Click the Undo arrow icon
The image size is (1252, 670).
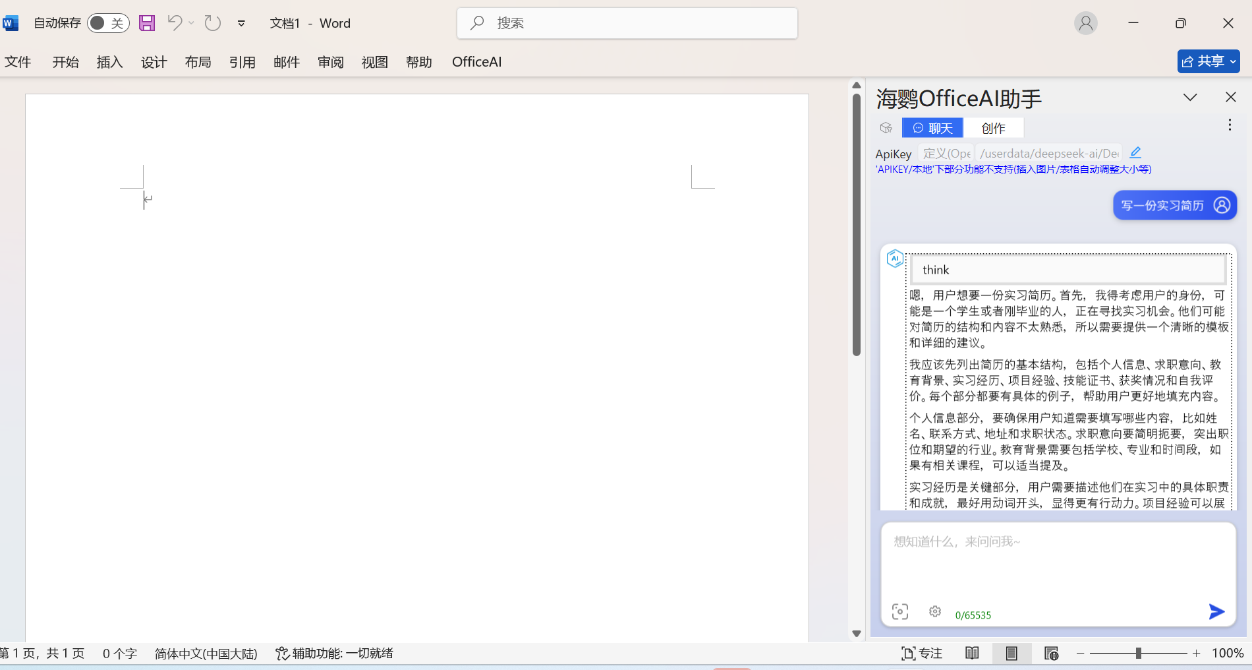pos(175,23)
